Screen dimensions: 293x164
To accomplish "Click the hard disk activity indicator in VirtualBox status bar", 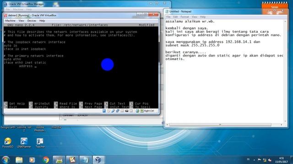I will (104, 111).
